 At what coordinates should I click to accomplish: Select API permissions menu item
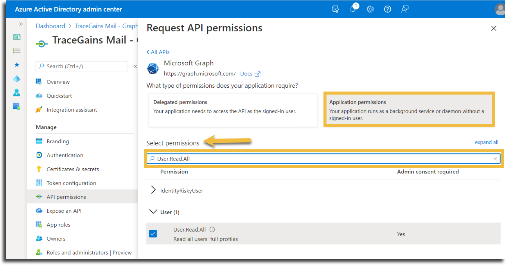[82, 197]
